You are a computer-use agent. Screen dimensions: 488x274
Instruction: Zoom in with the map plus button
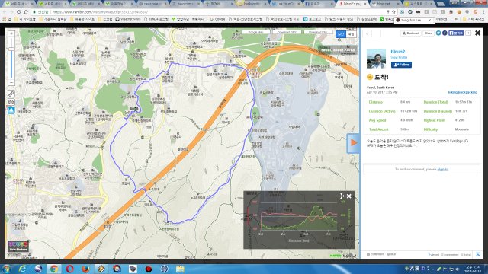(x=11, y=33)
